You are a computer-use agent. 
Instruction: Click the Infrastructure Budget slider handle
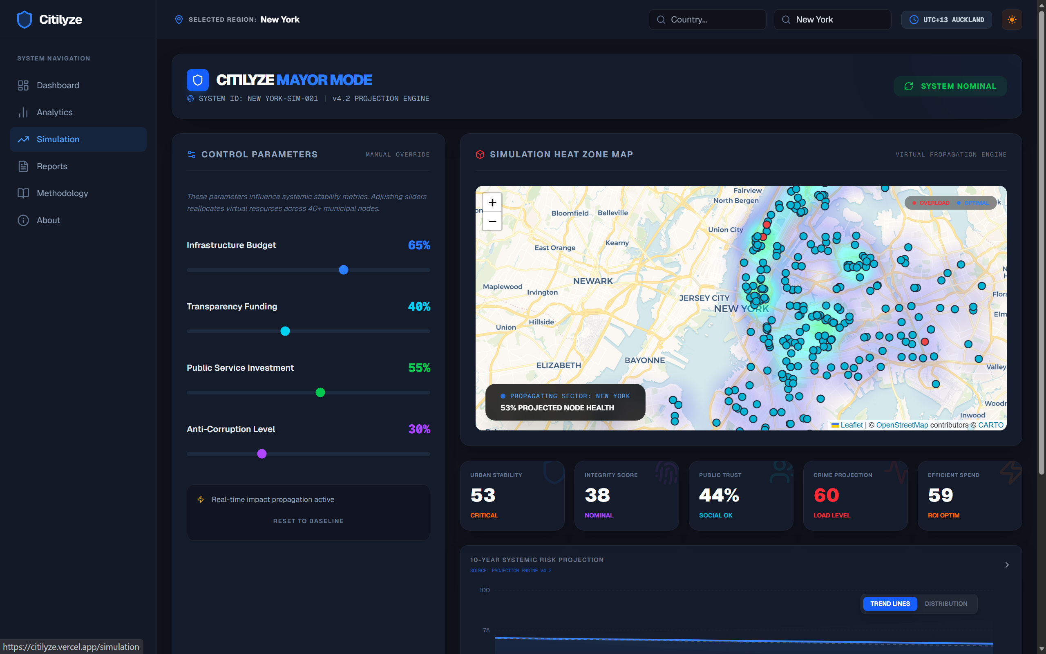tap(344, 270)
